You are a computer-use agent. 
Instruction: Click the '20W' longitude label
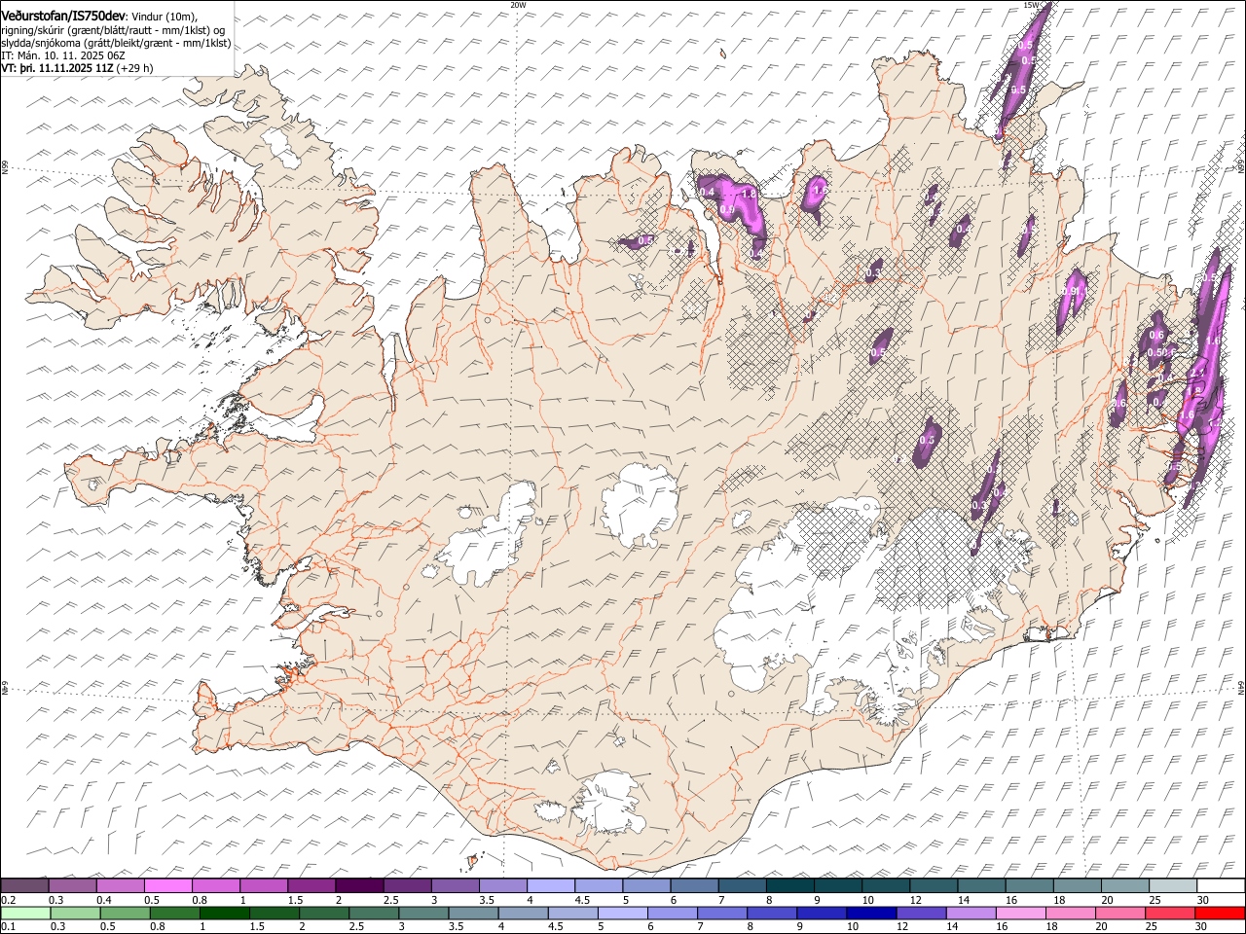[518, 5]
